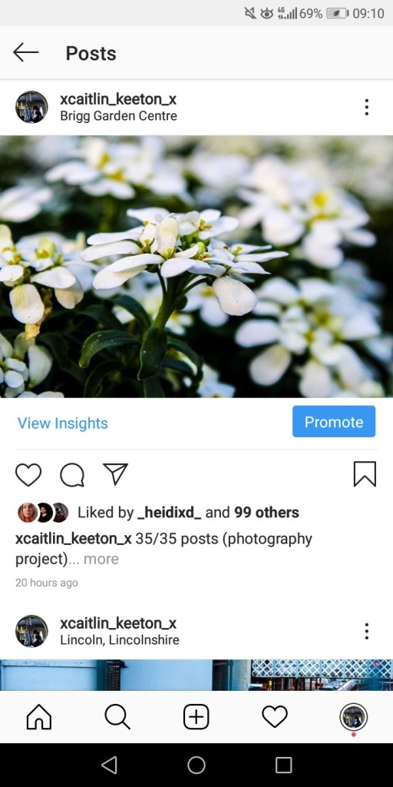Tap the blue Promote button
Image resolution: width=393 pixels, height=787 pixels.
tap(334, 422)
